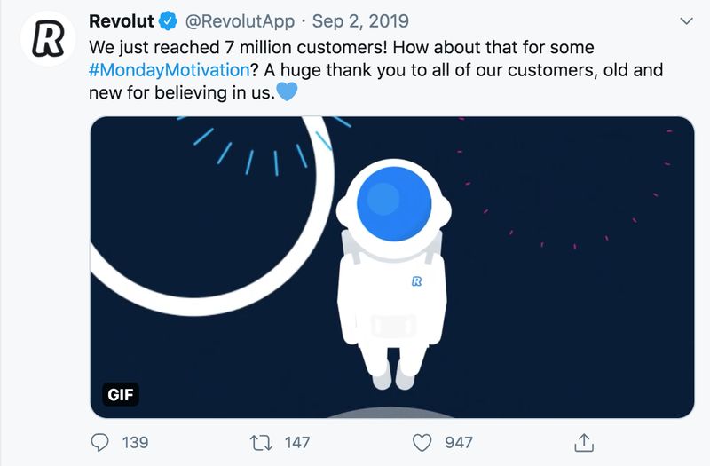Click the Revolut profile avatar

48,40
